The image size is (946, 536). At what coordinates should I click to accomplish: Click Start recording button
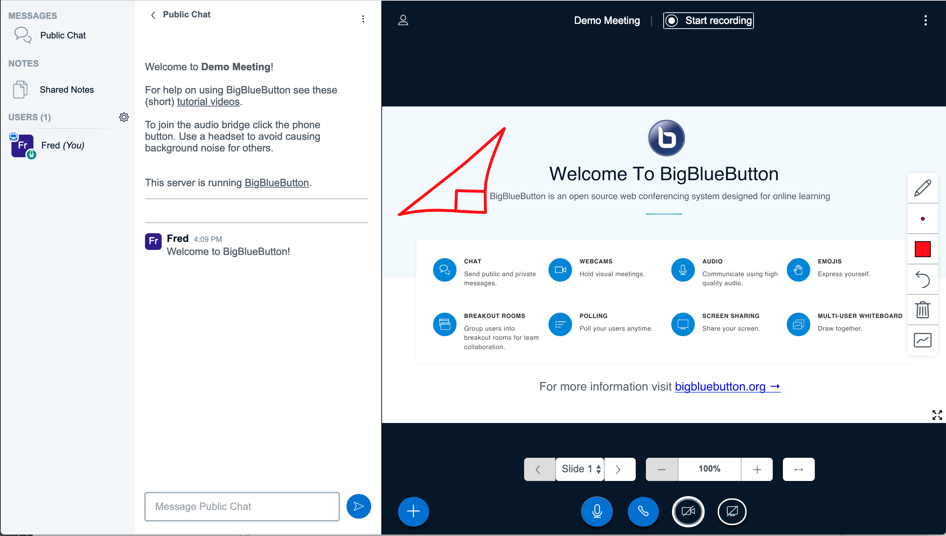(708, 20)
